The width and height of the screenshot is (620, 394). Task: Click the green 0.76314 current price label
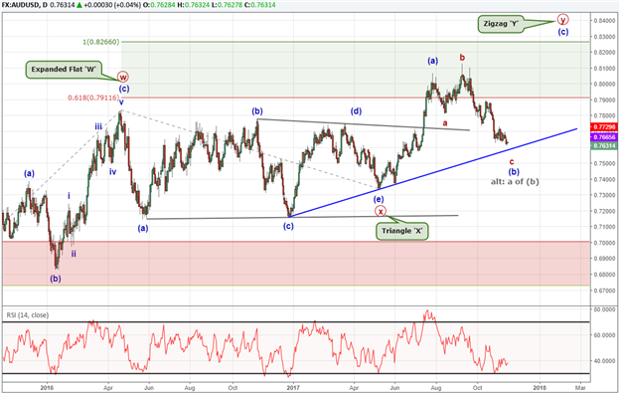(x=604, y=146)
